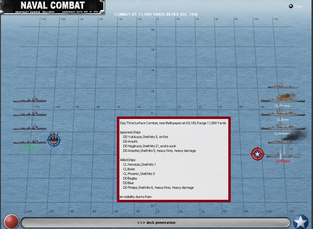The image size is (313, 229).
Task: Click the 'visibility due to Rain' report line
Action: pos(135,197)
